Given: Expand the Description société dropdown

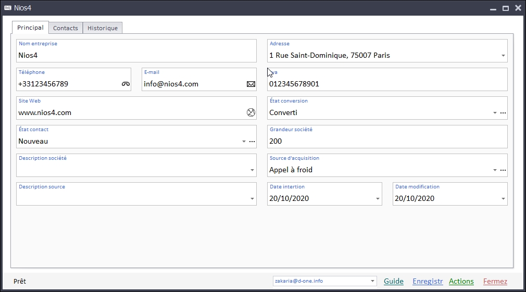Looking at the screenshot, I should click(252, 170).
